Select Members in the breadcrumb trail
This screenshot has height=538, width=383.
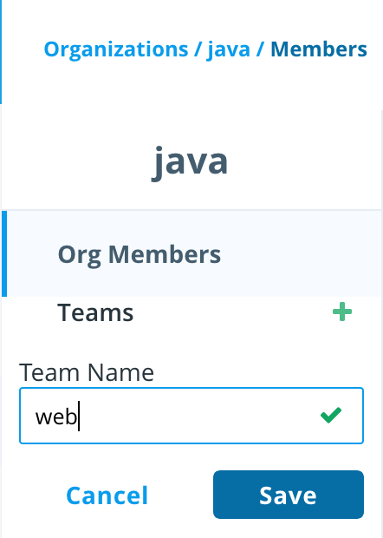pos(319,49)
